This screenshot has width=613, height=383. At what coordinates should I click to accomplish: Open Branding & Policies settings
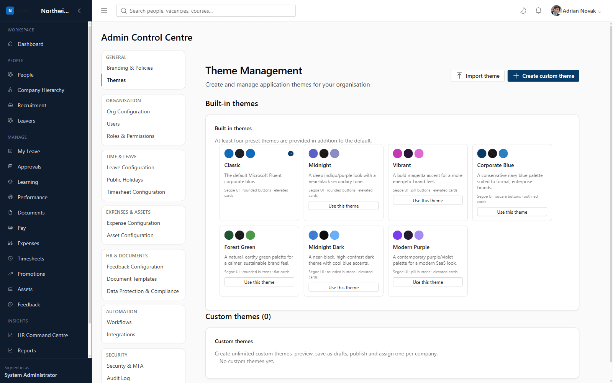click(x=130, y=68)
